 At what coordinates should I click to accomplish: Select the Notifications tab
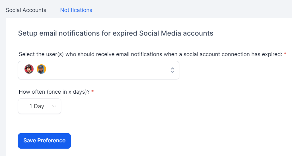(x=76, y=10)
